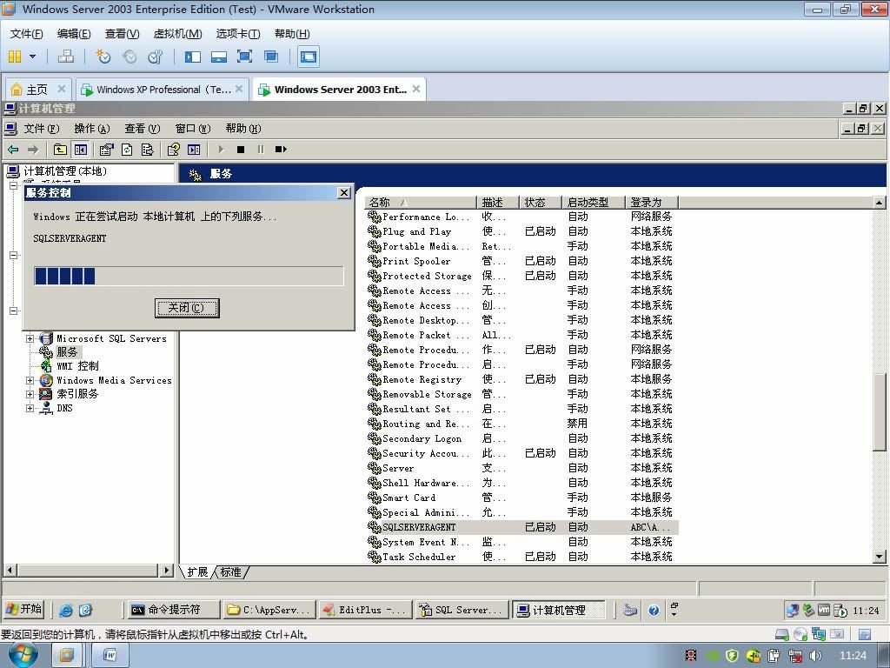Click the revert to snapshot icon
890x668 pixels.
point(130,57)
